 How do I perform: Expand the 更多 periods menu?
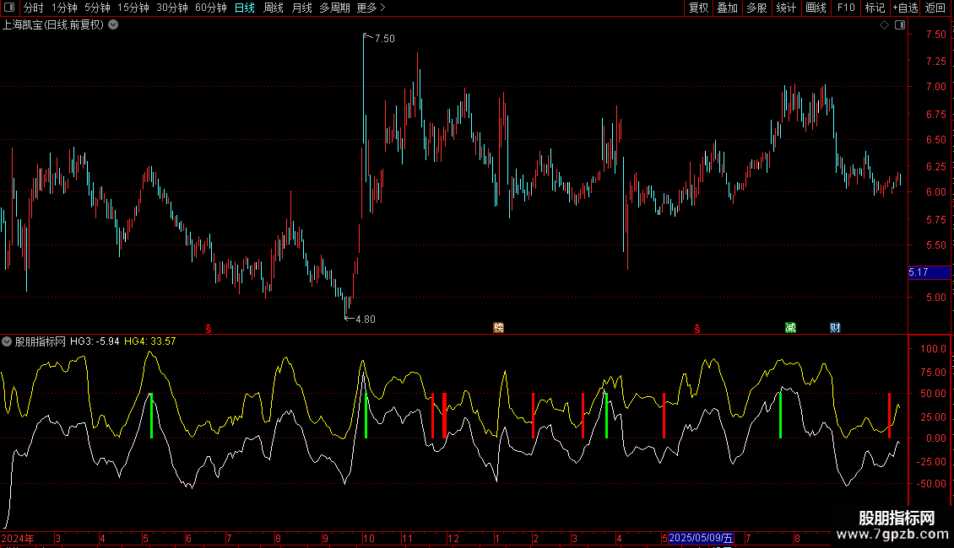tap(371, 8)
